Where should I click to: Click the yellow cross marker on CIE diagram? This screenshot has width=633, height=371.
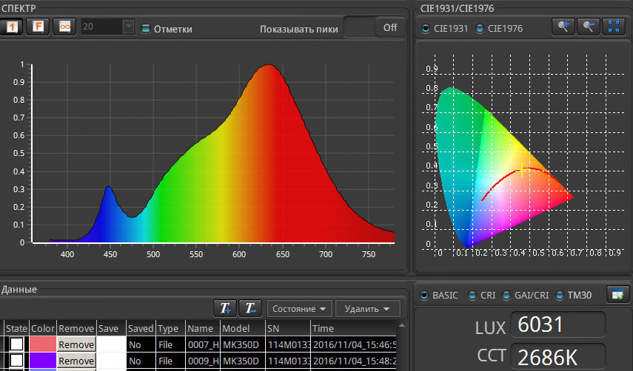click(523, 169)
